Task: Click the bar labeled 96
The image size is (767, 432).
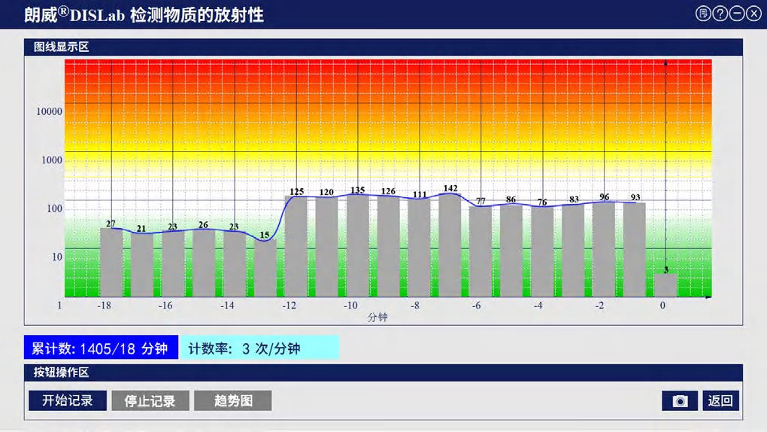Action: pyautogui.click(x=604, y=248)
